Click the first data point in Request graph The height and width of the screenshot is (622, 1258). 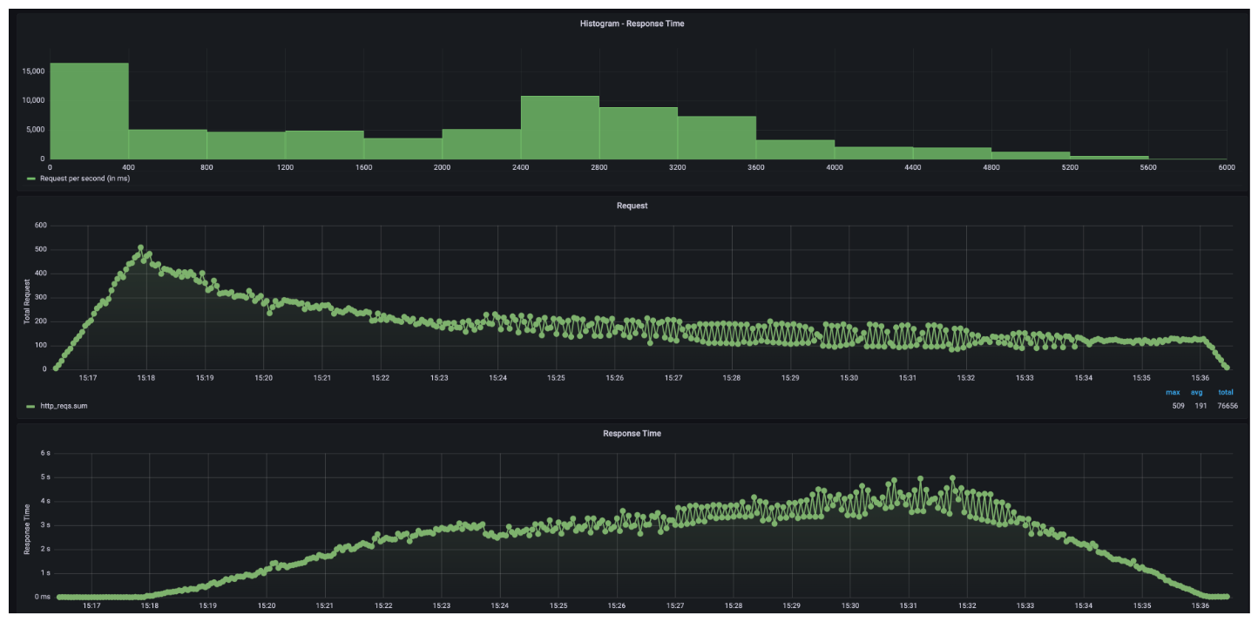[x=56, y=368]
